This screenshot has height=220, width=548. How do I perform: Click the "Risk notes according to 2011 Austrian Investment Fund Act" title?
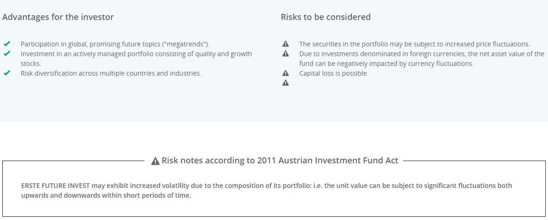(x=280, y=161)
